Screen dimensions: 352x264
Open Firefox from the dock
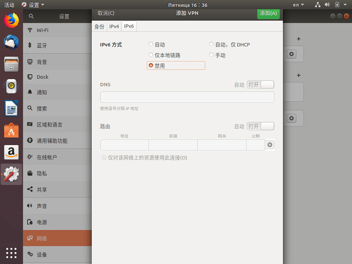(x=11, y=20)
